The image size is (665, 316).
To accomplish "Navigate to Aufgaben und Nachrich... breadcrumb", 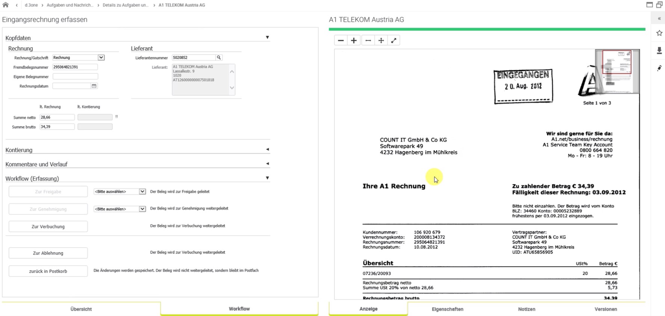I will [x=70, y=5].
